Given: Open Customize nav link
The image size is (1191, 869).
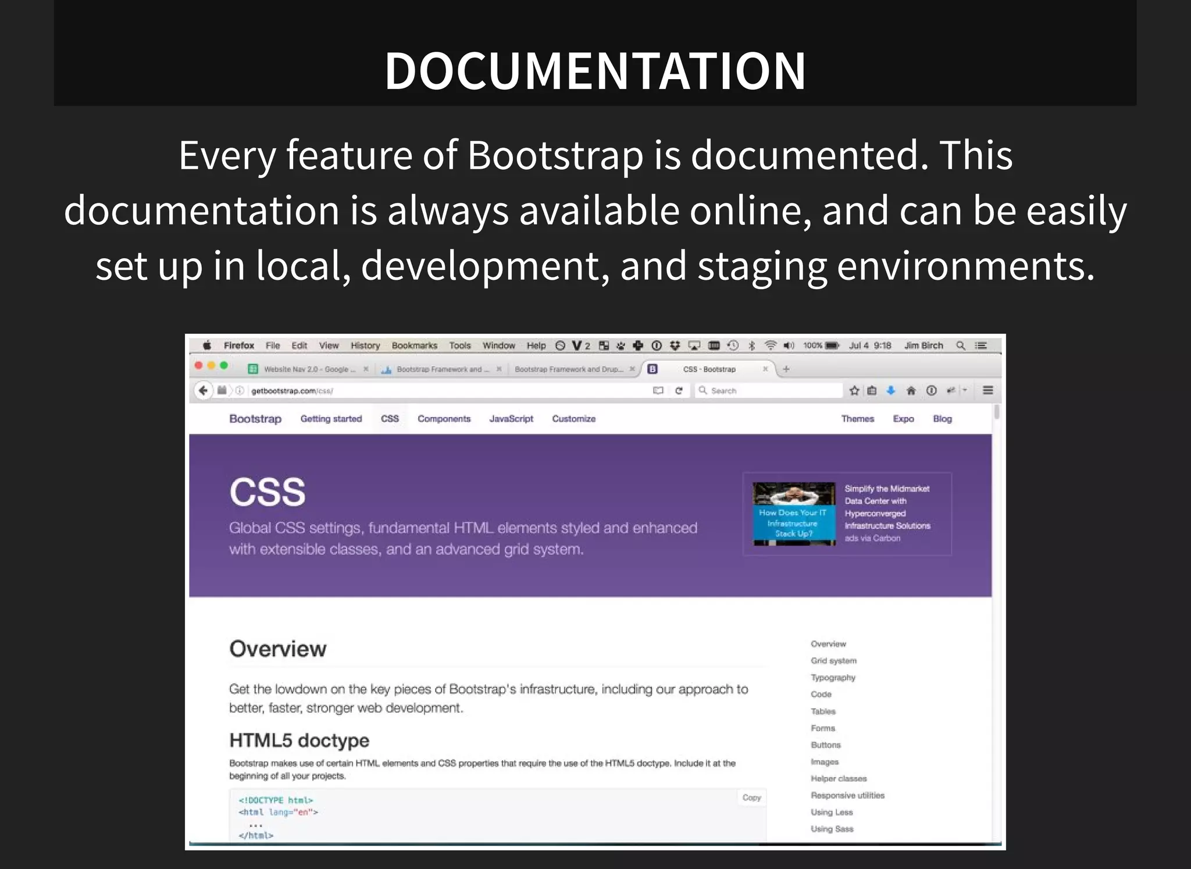Looking at the screenshot, I should tap(573, 419).
